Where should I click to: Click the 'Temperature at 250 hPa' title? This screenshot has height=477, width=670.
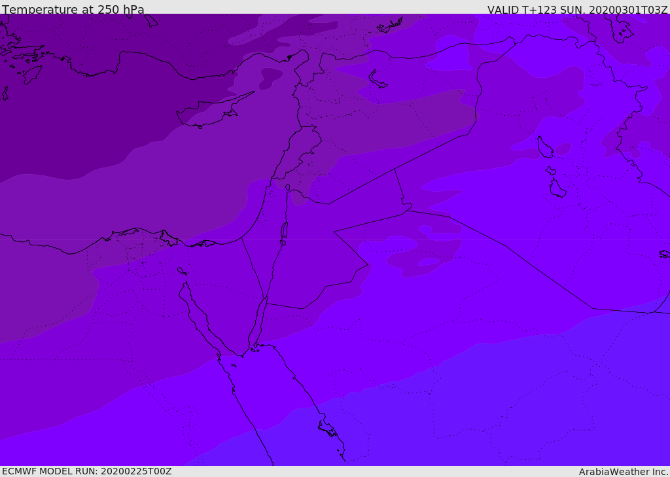click(73, 9)
